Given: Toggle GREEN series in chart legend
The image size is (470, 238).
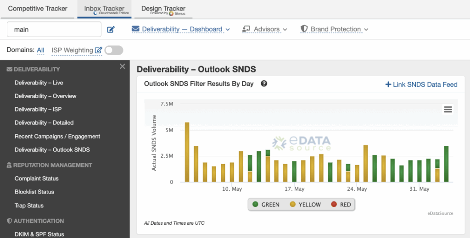Looking at the screenshot, I should pyautogui.click(x=266, y=205).
